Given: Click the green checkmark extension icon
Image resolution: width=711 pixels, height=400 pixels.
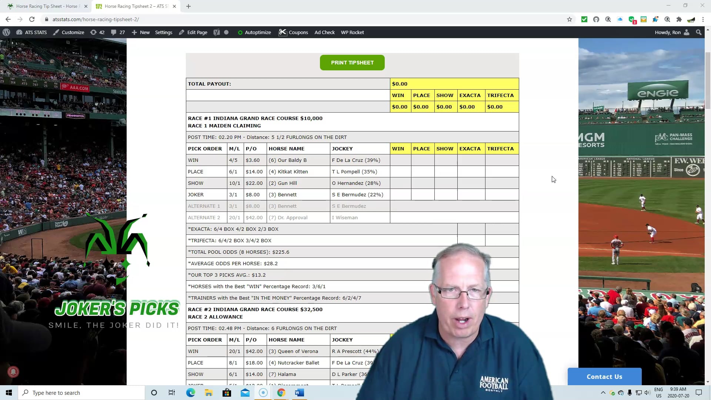Looking at the screenshot, I should click(x=584, y=19).
